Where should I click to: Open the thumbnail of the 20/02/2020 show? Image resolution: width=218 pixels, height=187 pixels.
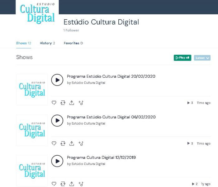point(32,89)
